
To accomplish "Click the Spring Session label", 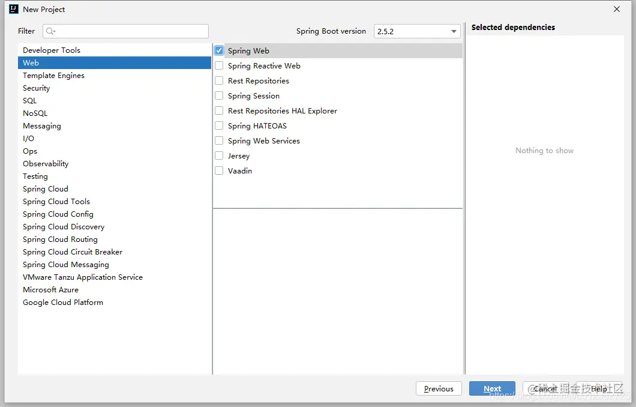I will coord(254,95).
